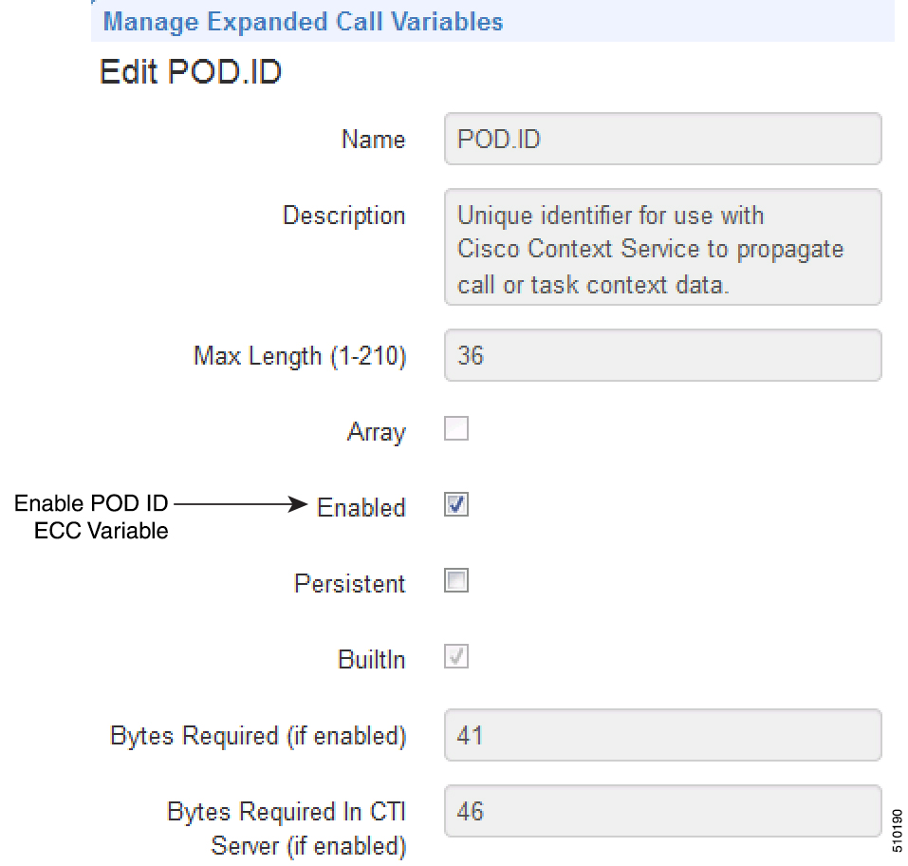
Task: Click the Array label text
Action: (x=377, y=432)
